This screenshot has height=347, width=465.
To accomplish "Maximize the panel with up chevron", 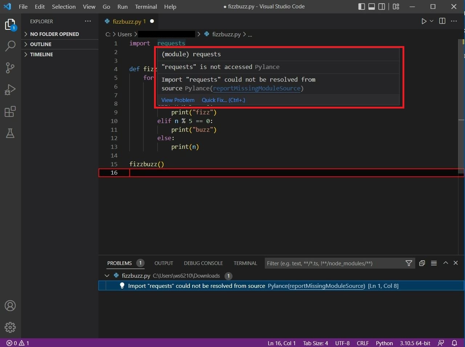I will click(x=445, y=263).
